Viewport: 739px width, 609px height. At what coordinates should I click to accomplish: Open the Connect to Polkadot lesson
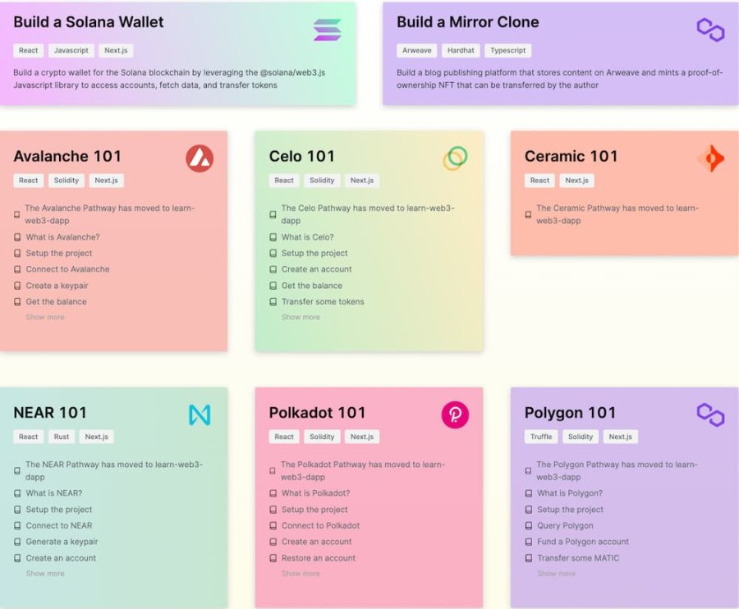point(320,525)
